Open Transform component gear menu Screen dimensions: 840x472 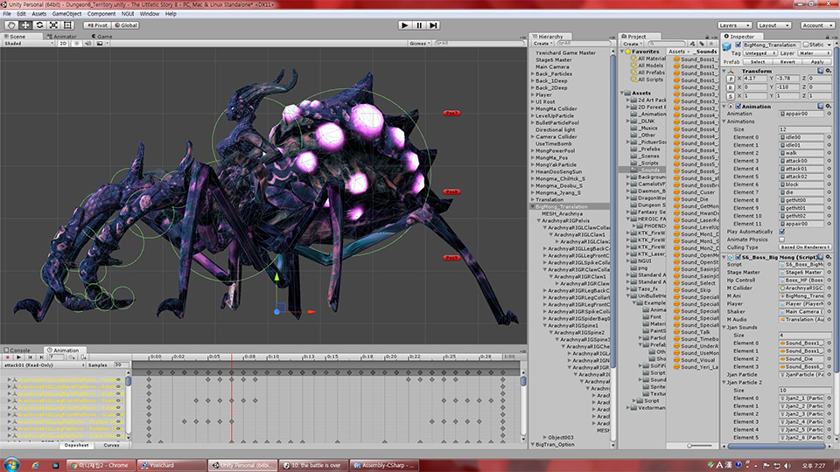click(x=829, y=71)
